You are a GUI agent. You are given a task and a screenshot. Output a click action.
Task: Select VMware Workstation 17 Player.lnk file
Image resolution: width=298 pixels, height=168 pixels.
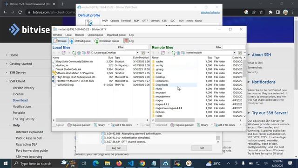[75, 73]
